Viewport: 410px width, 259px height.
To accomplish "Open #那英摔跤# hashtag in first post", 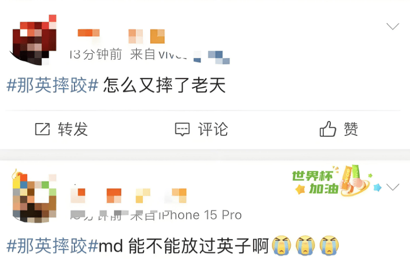I will 53,85.
